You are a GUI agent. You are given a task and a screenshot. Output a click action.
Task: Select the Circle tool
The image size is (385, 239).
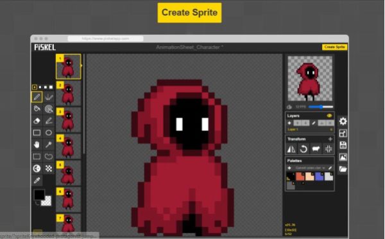pos(49,133)
